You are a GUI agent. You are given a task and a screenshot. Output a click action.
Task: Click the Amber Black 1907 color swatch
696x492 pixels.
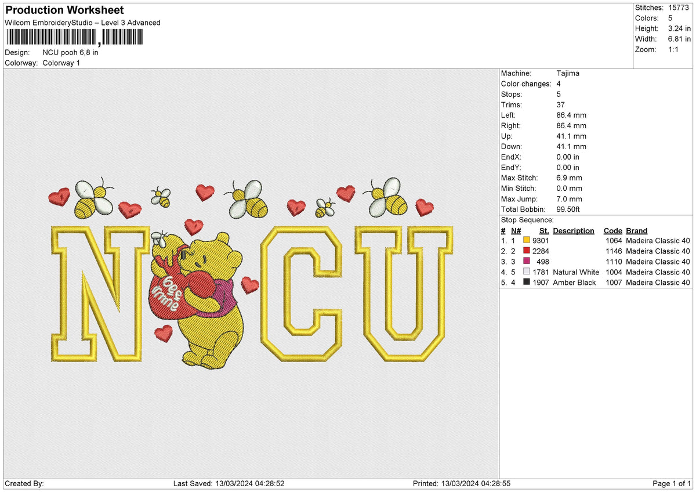click(x=527, y=282)
